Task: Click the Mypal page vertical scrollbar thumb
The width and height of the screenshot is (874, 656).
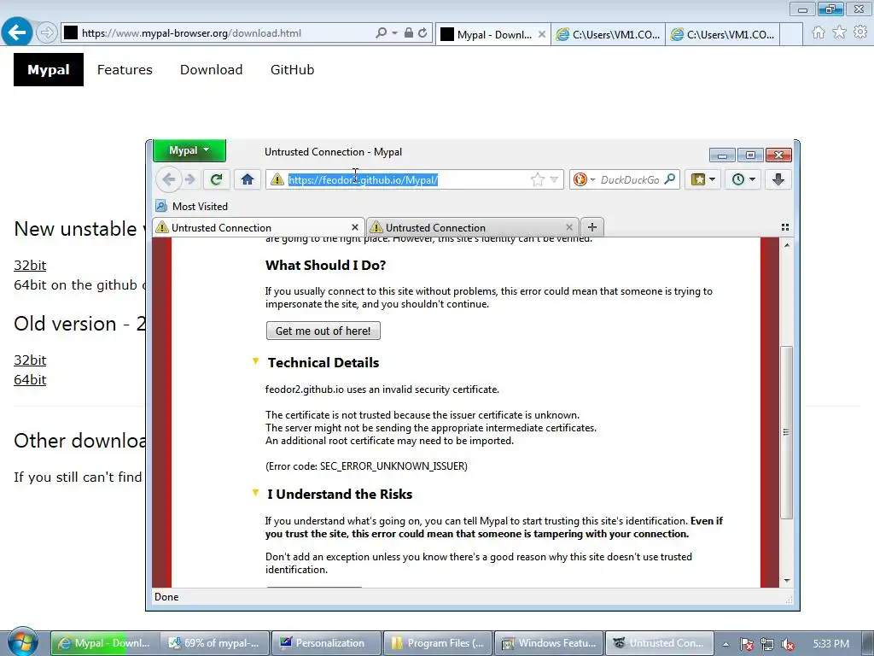Action: (x=786, y=432)
